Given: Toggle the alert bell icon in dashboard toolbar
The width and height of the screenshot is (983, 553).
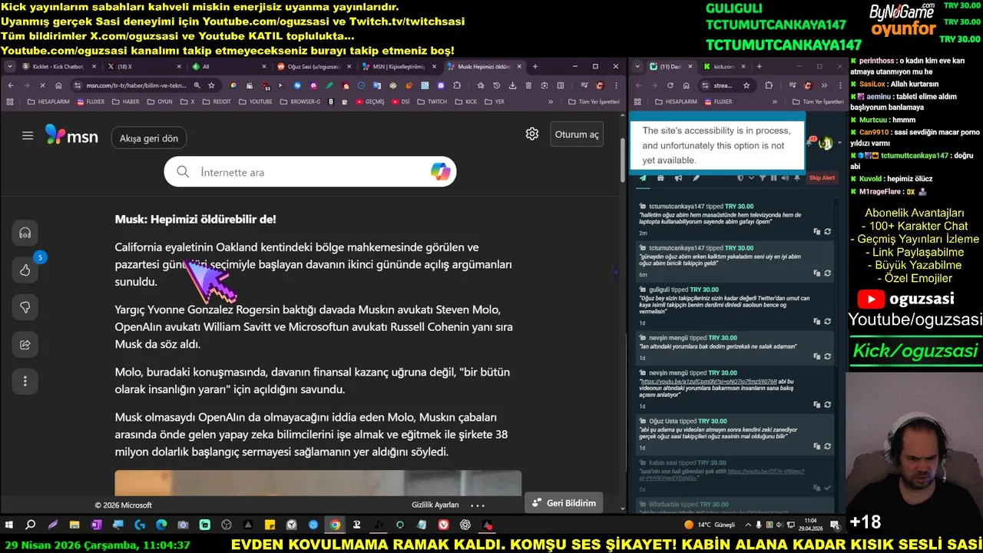Looking at the screenshot, I should tap(796, 178).
